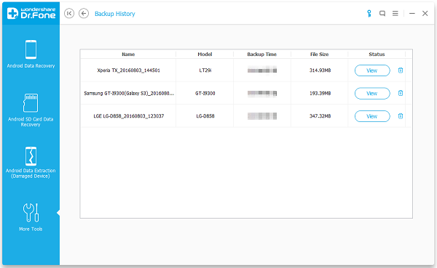Delete the Samsung GT-I9300 backup
Image resolution: width=437 pixels, height=268 pixels.
click(x=401, y=93)
